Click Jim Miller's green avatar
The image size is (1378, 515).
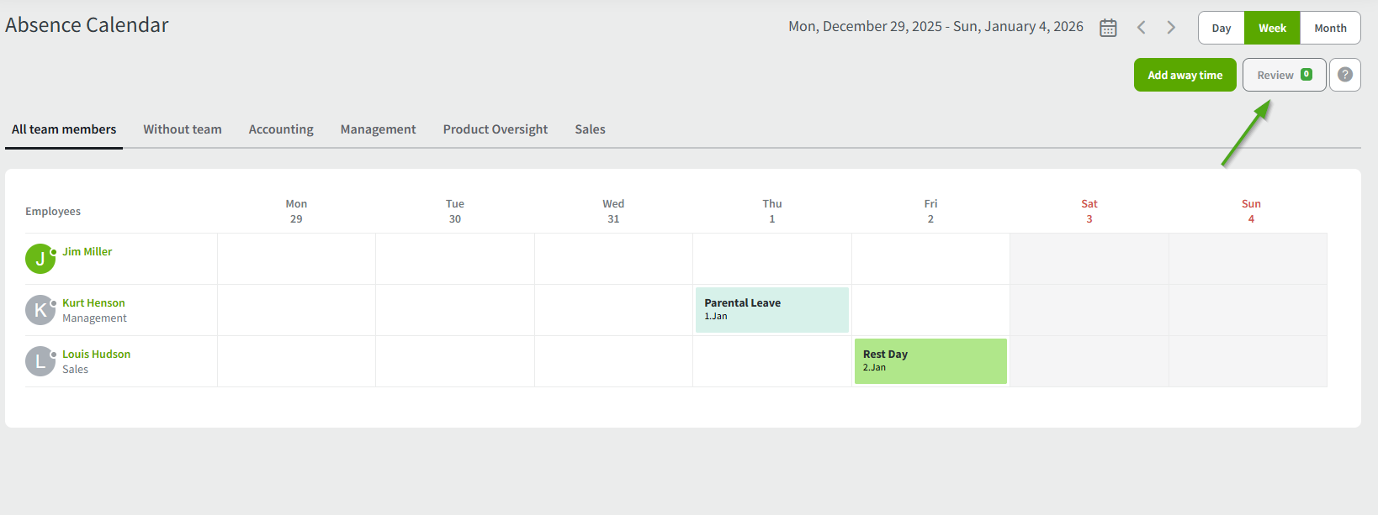[40, 259]
